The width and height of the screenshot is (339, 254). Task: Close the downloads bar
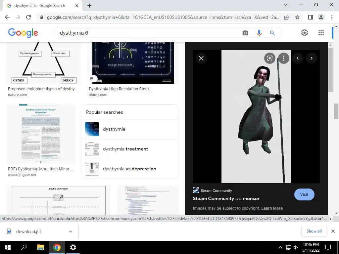click(333, 231)
